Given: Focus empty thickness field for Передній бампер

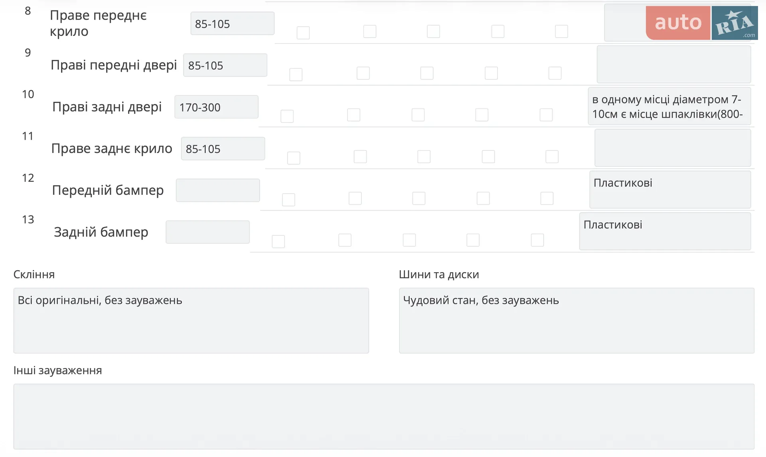Looking at the screenshot, I should pos(218,190).
